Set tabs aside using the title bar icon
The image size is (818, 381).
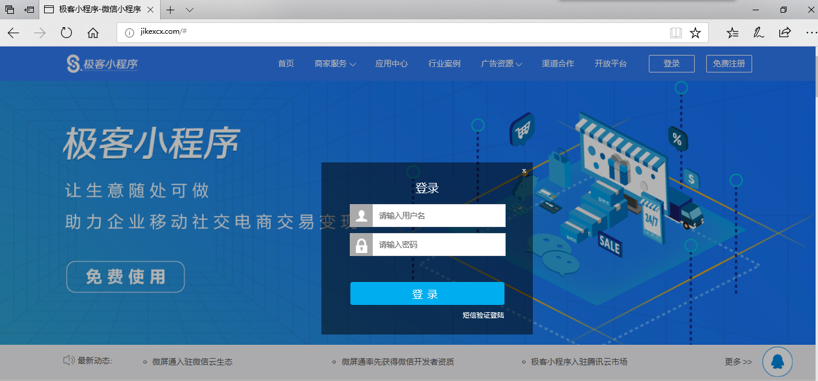click(29, 10)
